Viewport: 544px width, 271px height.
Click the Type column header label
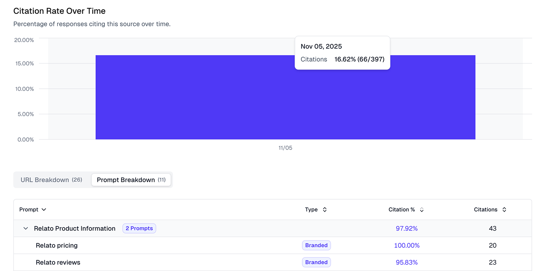[x=311, y=209]
